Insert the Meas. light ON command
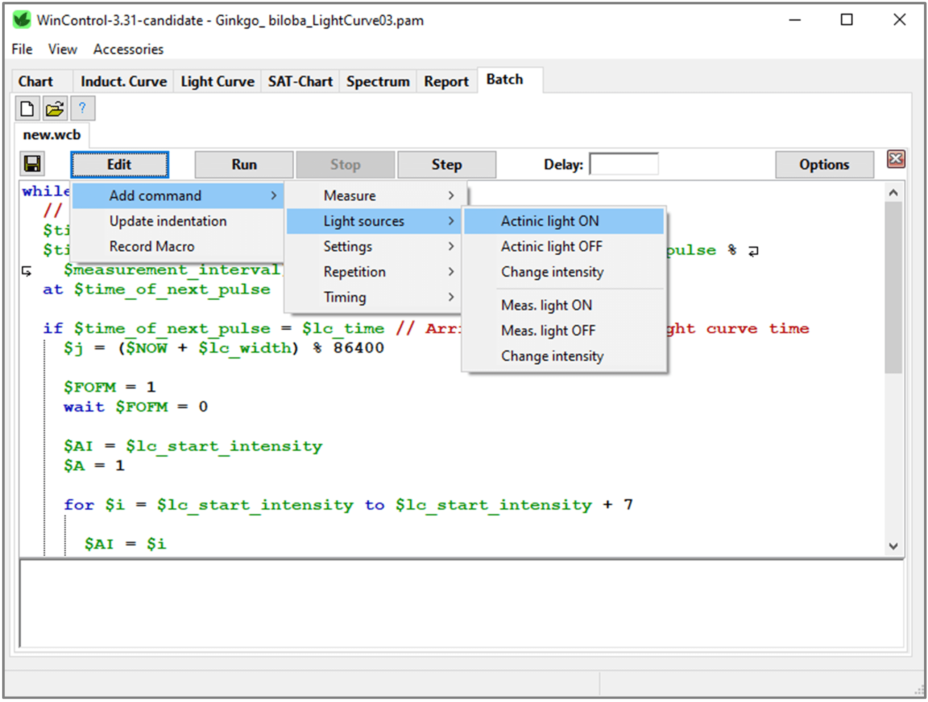This screenshot has width=928, height=702. (546, 305)
